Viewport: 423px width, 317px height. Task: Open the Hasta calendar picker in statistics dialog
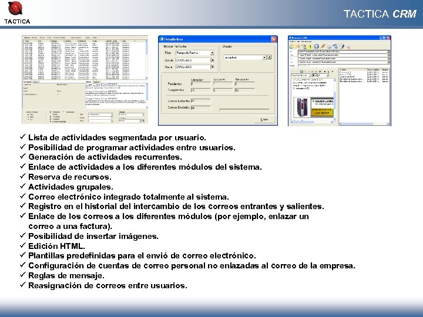click(213, 66)
